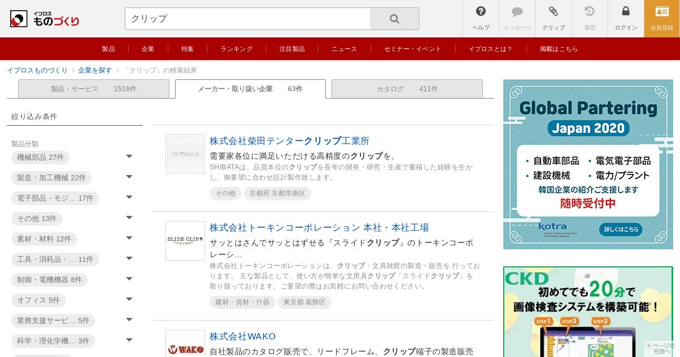This screenshot has width=680, height=357.
Task: Open the 企業 menu item
Action: 148,49
